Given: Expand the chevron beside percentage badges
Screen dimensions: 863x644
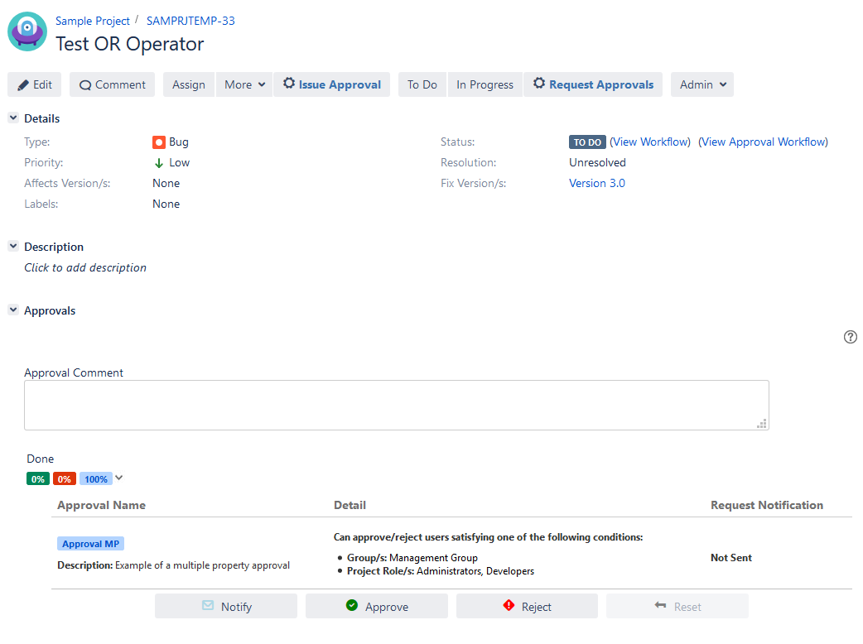Looking at the screenshot, I should (x=119, y=478).
